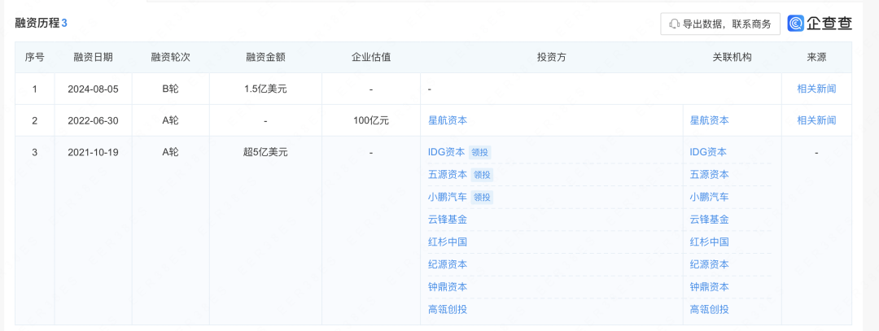Click the 领投 tag next to 小鹏汽车
The image size is (879, 331).
tap(482, 197)
